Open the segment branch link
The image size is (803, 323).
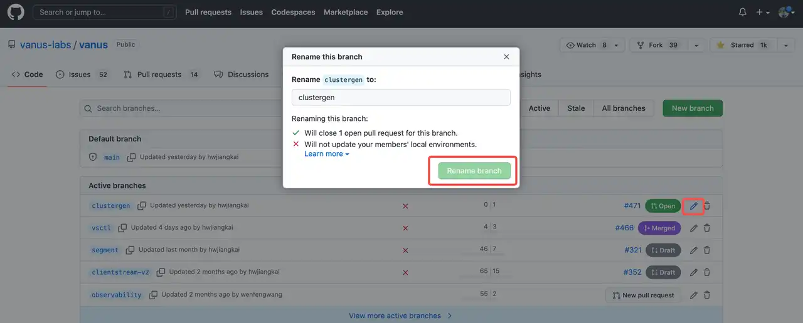coord(105,250)
